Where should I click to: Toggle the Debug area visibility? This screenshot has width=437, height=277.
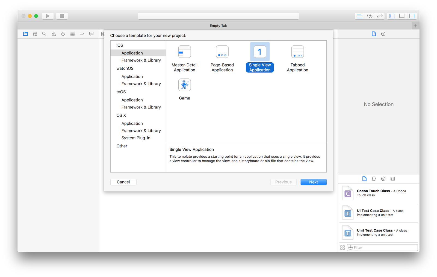[x=402, y=16]
